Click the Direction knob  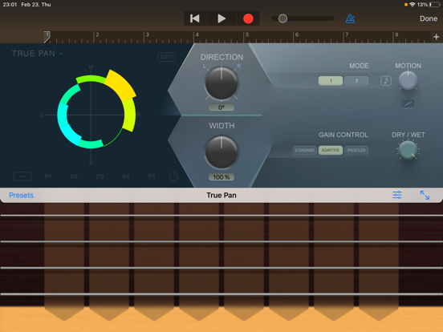pos(221,83)
